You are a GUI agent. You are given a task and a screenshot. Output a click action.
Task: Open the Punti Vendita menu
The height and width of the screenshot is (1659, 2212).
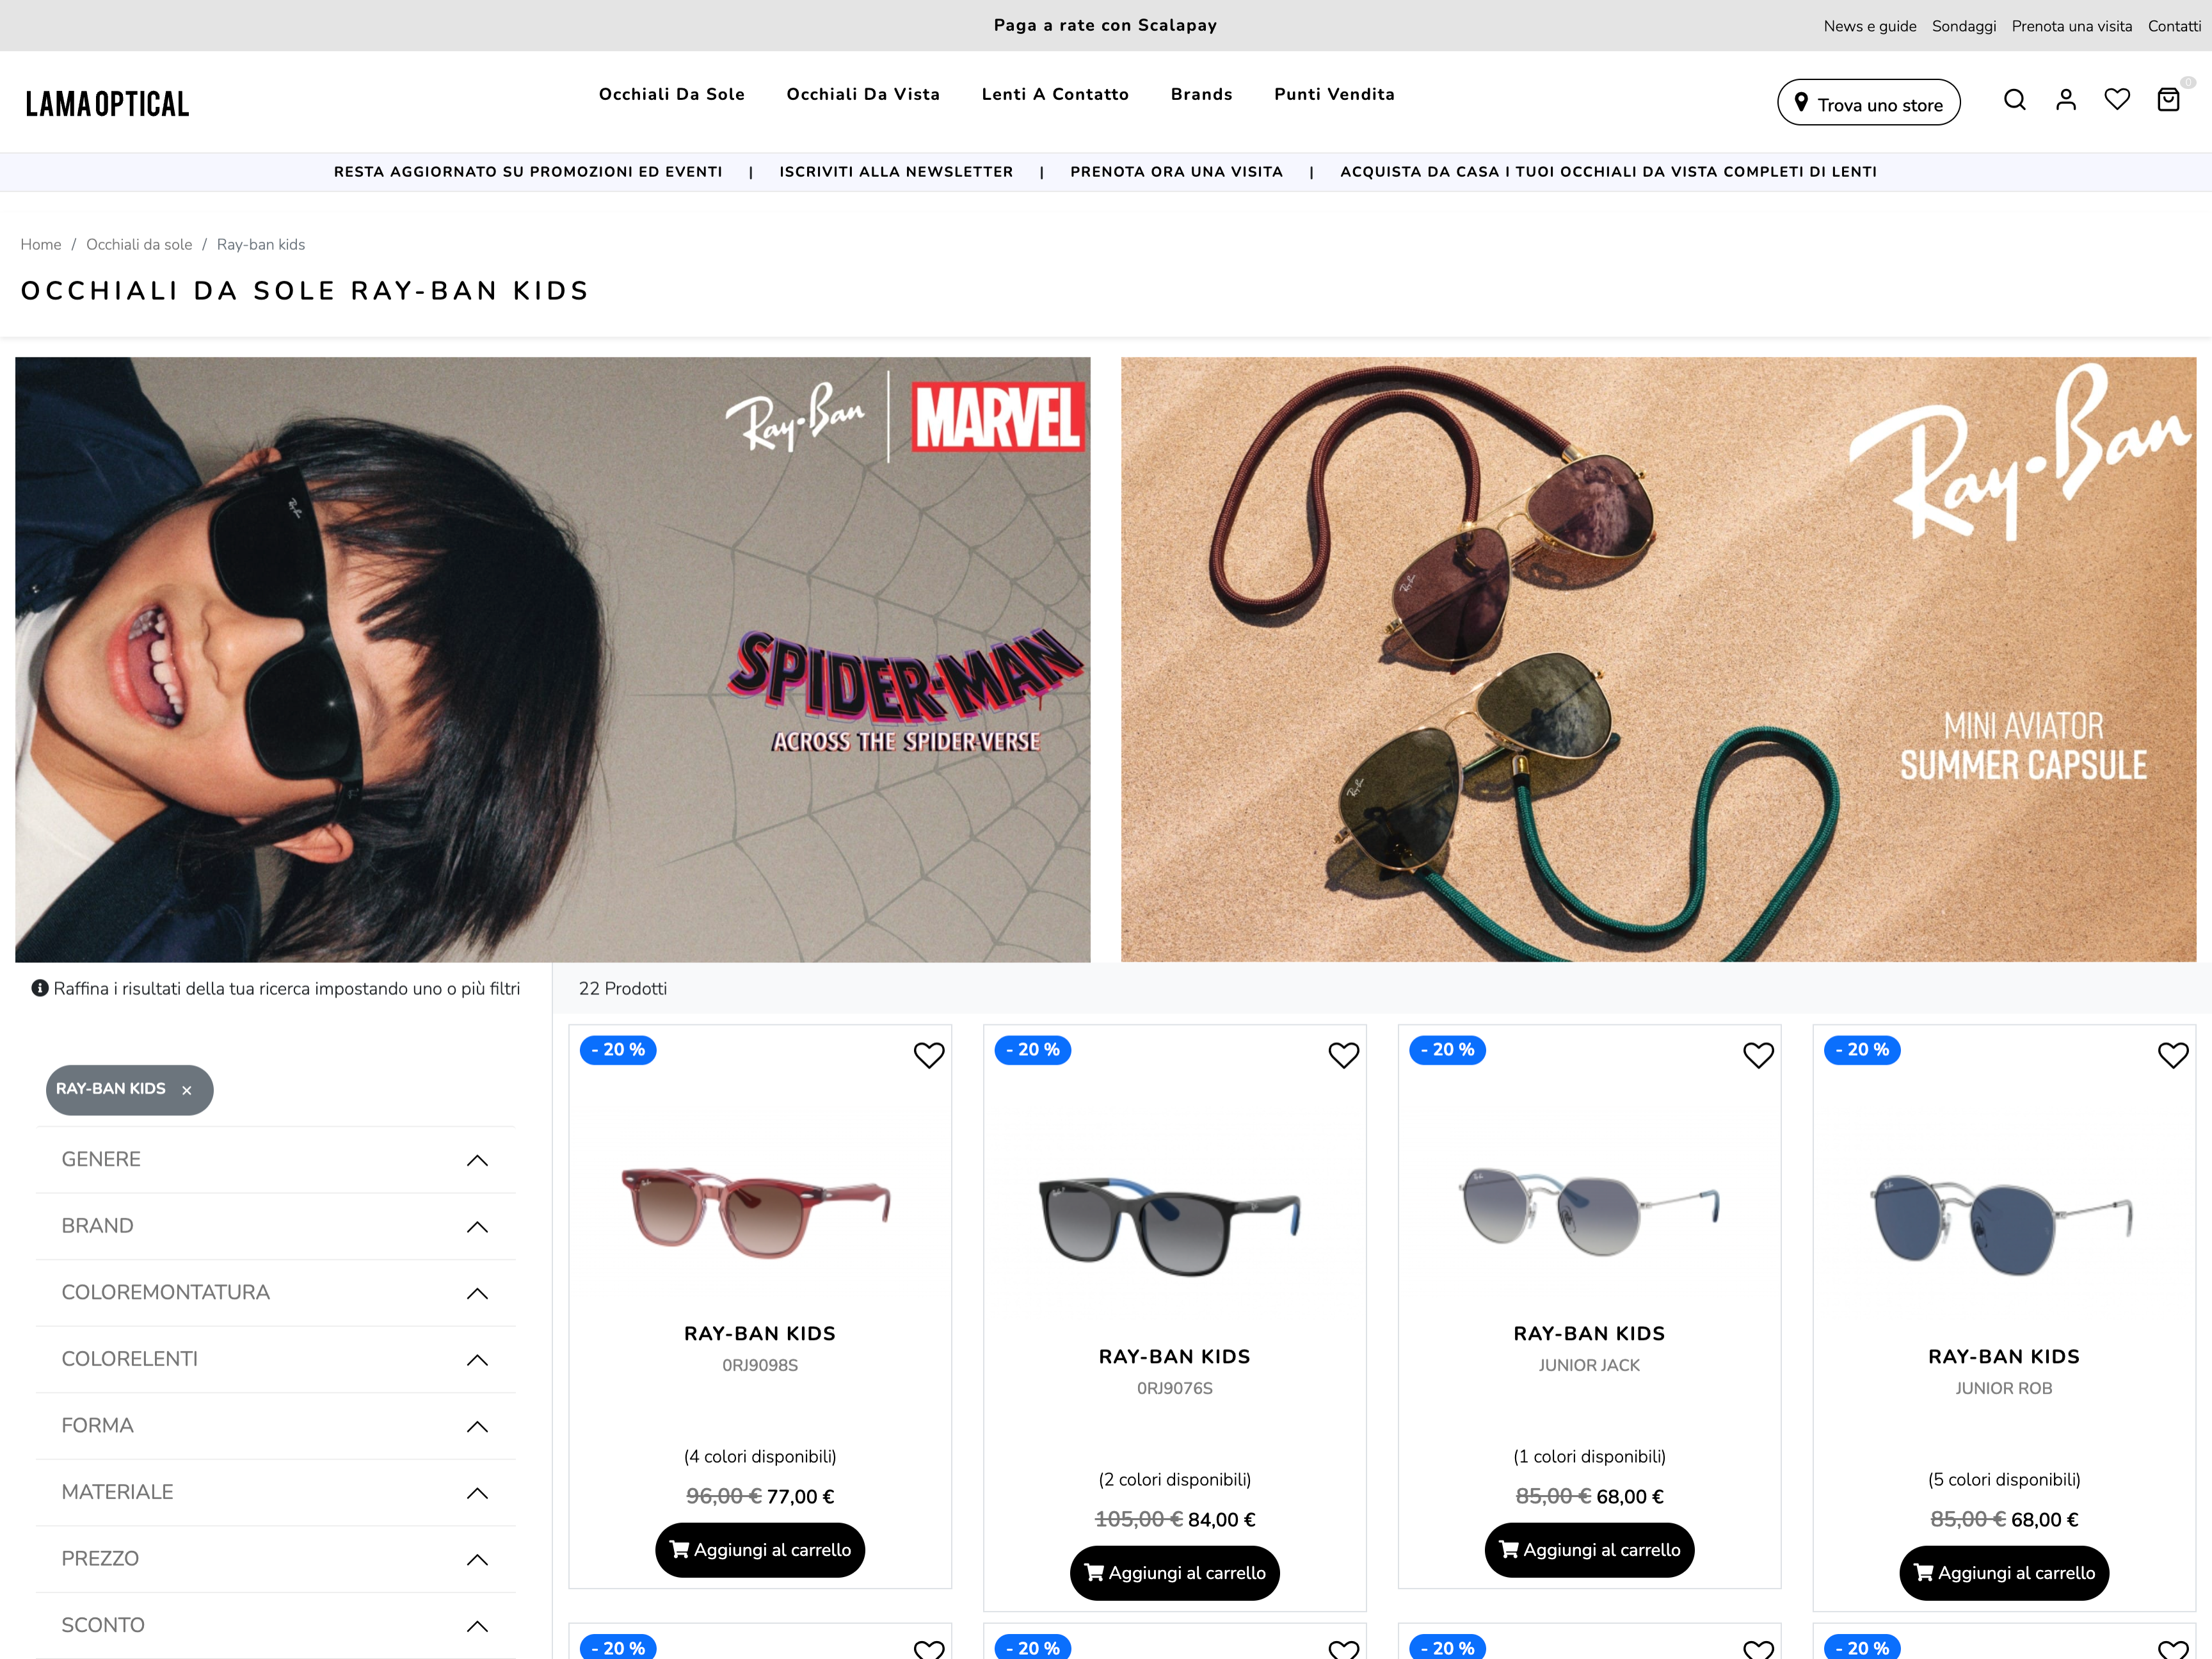coord(1334,94)
